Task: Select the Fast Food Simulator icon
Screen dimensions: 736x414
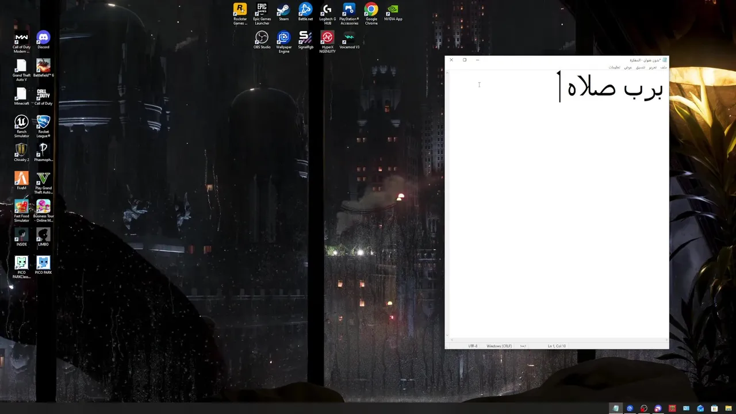Action: tap(21, 211)
